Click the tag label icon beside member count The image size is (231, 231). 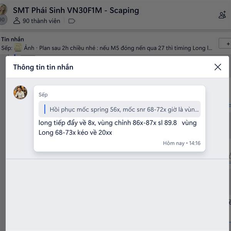(x=72, y=21)
